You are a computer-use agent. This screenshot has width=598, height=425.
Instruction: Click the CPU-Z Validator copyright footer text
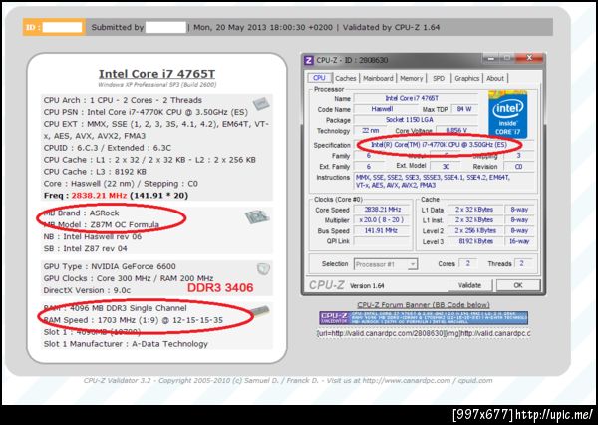pos(288,381)
